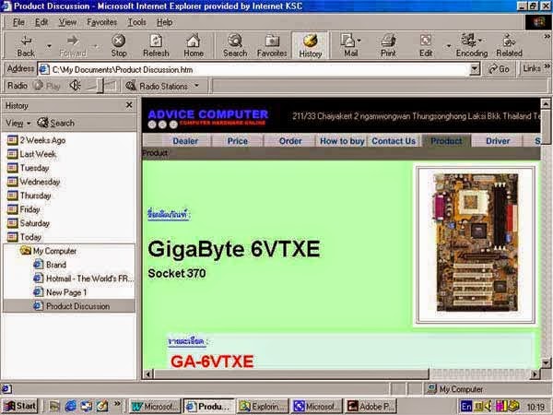Screen dimensions: 553x415
Task: Open the Tools menu
Action: (x=136, y=22)
